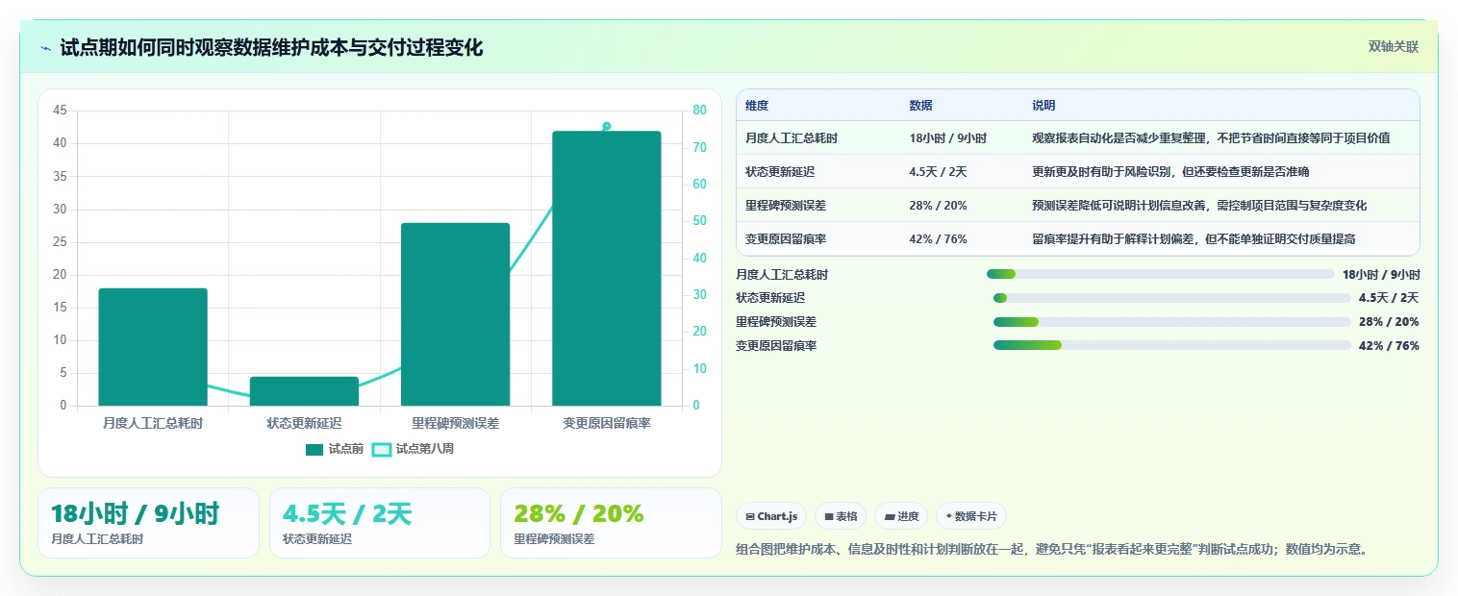Click table cell 4.5天 / 2天
Viewport: 1458px width, 596px height.
(x=938, y=172)
